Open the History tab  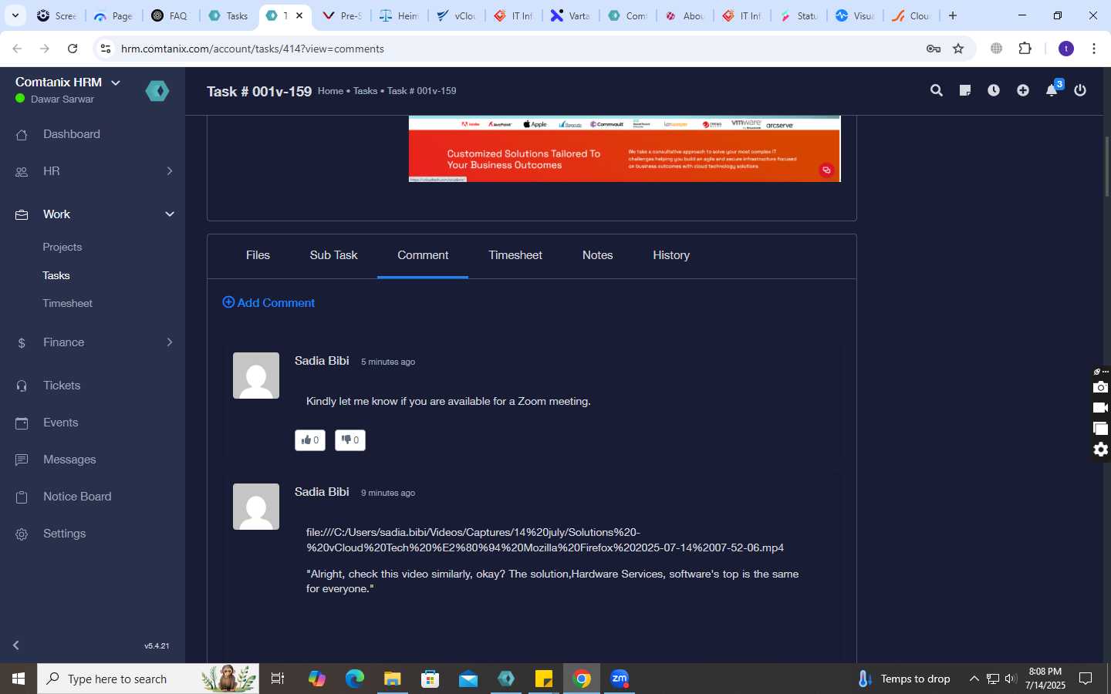pyautogui.click(x=671, y=255)
